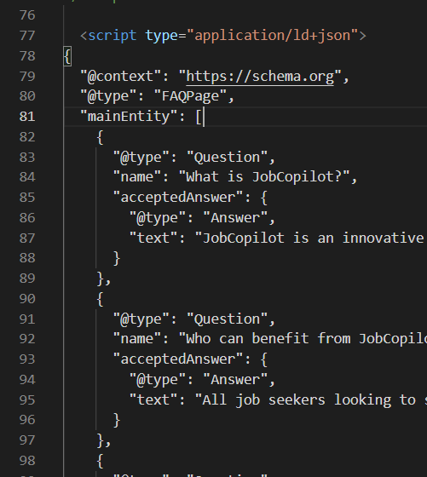Screen dimensions: 427x477
Task: Click the type attribute on line 77
Action: (161, 36)
